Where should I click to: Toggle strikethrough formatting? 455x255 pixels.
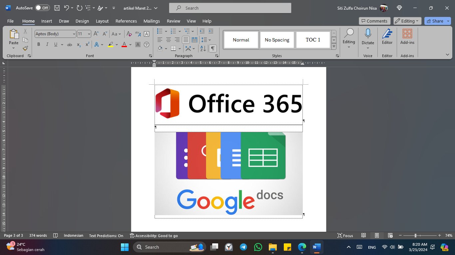tap(70, 44)
